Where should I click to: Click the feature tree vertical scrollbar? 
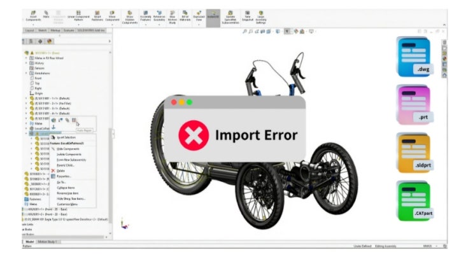110,175
